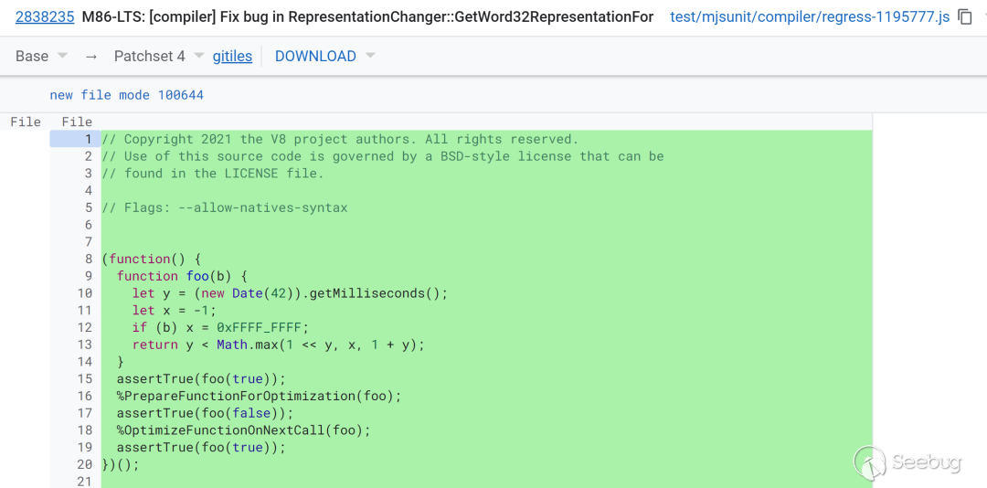Click the 'new file mode 100644' text
Viewport: 987px width, 488px height.
pos(127,95)
